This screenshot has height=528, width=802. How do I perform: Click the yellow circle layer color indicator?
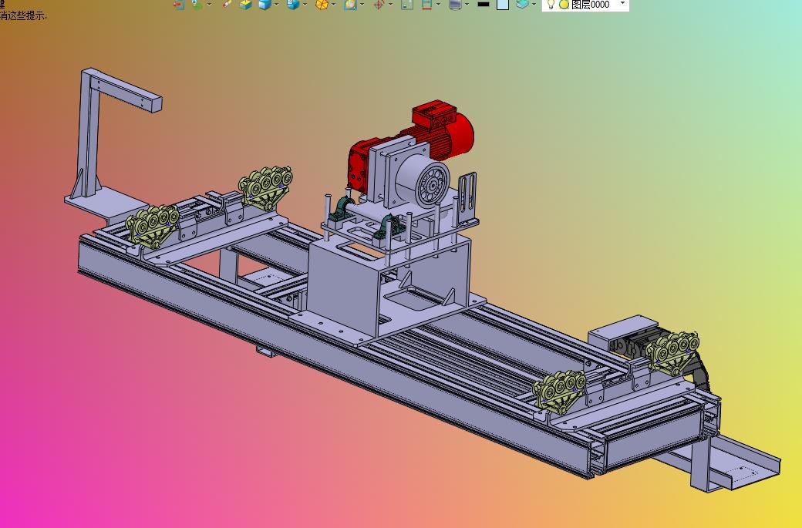tap(564, 5)
